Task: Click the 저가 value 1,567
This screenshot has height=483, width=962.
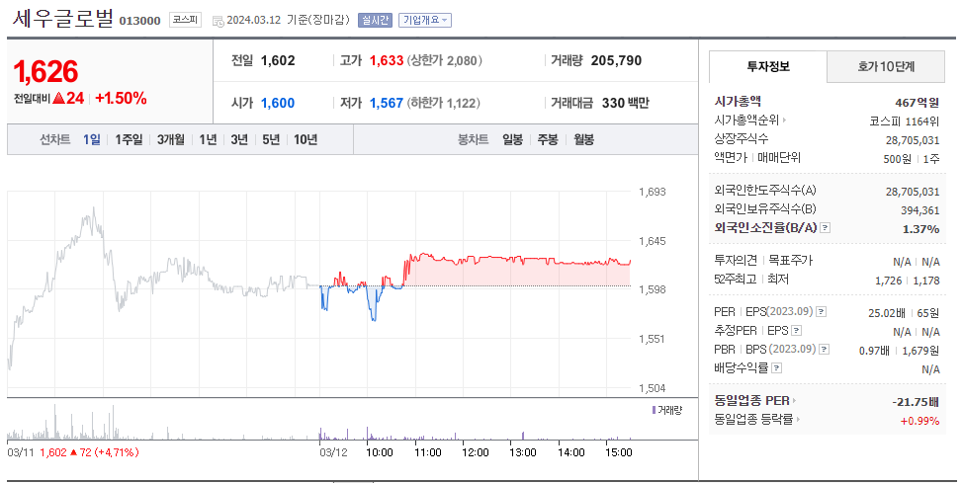Action: [x=387, y=103]
